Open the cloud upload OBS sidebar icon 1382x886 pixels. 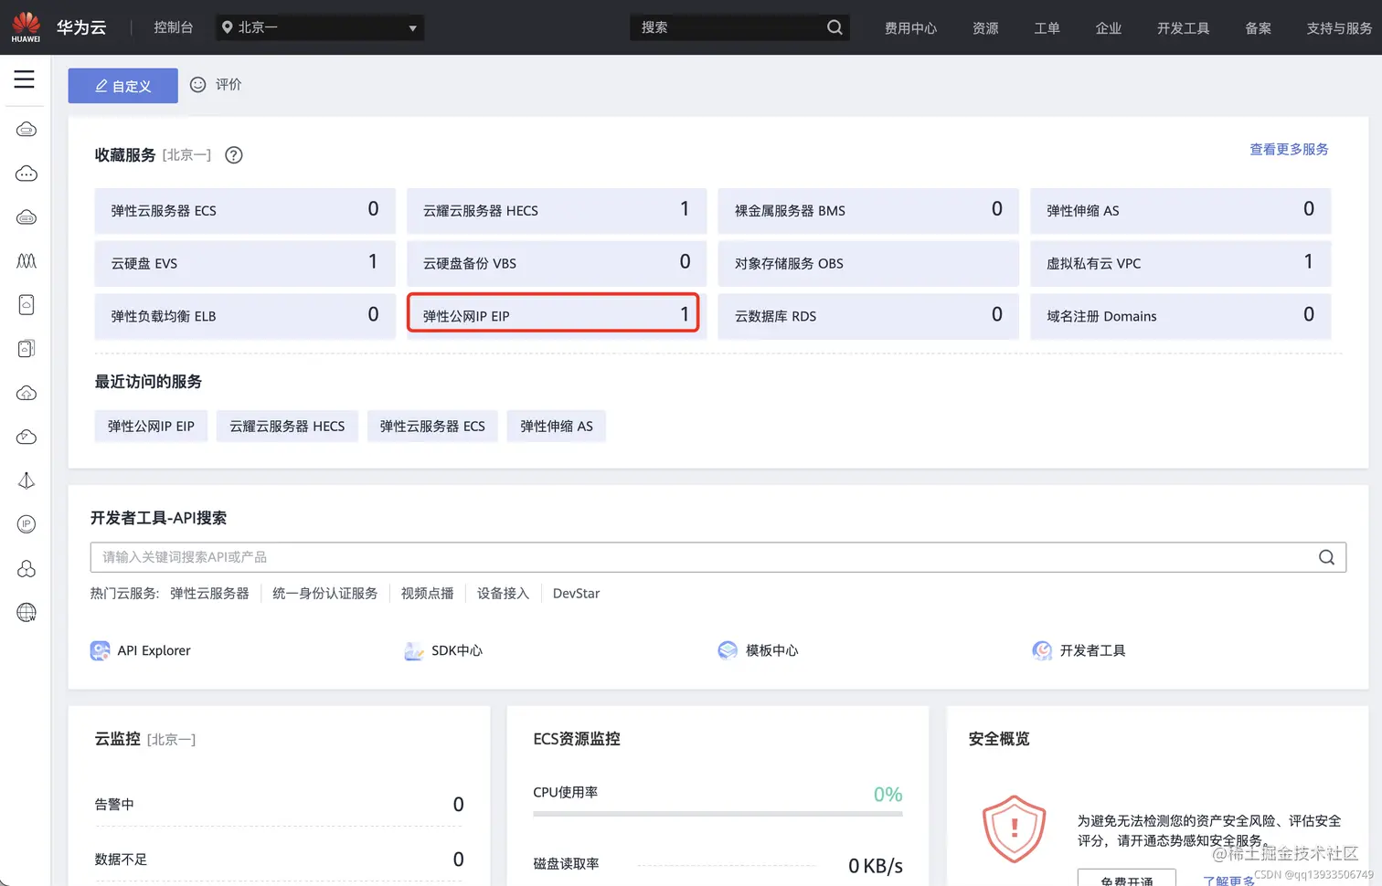[27, 393]
